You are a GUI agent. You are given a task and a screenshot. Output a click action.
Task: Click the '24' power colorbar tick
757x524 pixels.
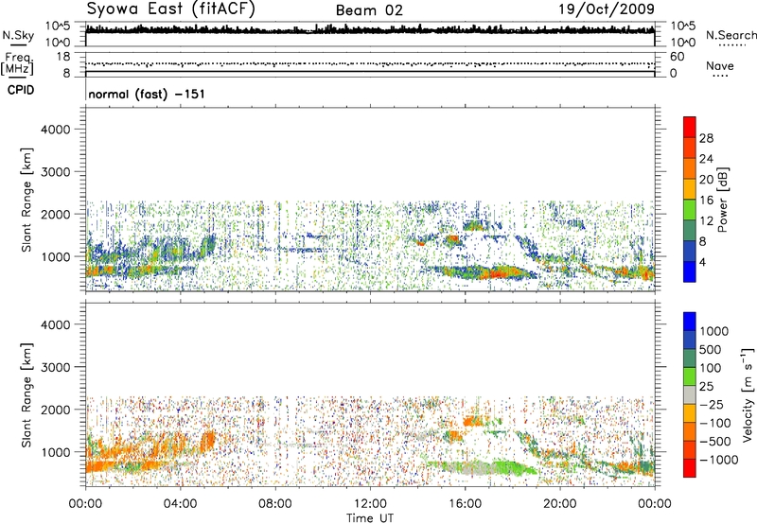pos(706,159)
